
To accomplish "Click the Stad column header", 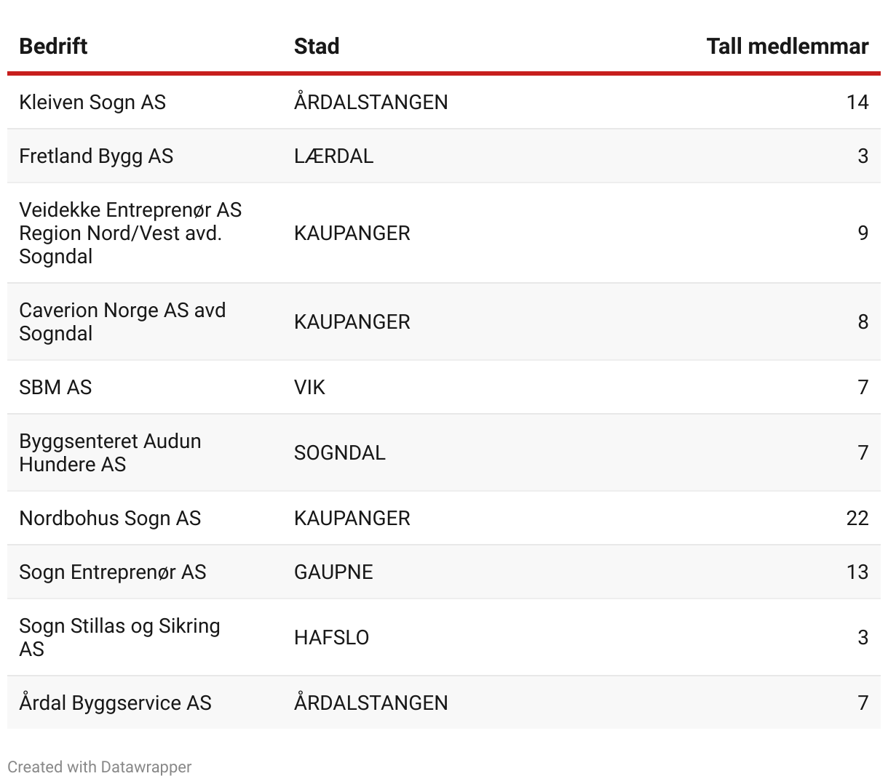I will tap(317, 47).
